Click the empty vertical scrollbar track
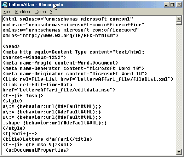The image size is (184, 157). 179,87
